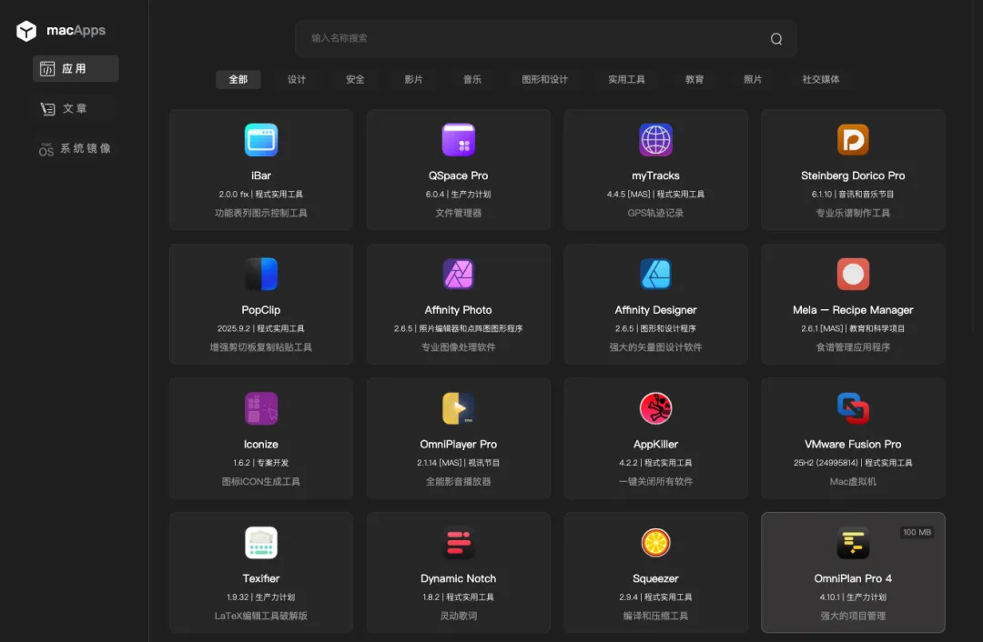This screenshot has width=983, height=642.
Task: Click the 图标ICON生成工具 description text
Action: 261,482
